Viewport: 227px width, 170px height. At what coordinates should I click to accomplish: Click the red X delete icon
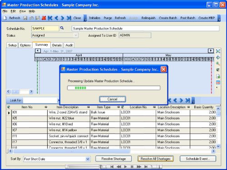44,18
